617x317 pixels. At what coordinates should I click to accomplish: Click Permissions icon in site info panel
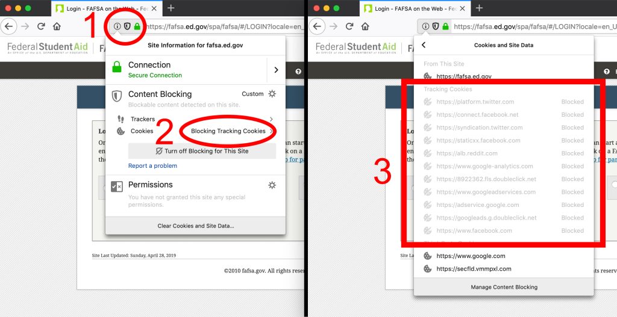click(x=117, y=186)
